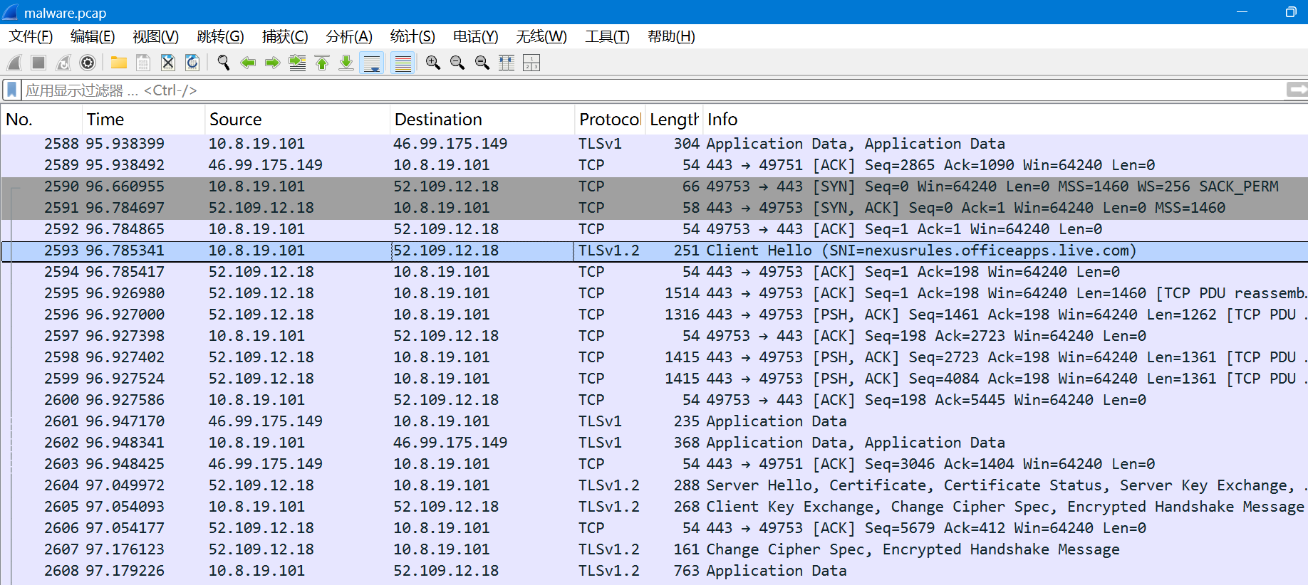Click the capture options gear icon
1308x585 pixels.
click(88, 63)
